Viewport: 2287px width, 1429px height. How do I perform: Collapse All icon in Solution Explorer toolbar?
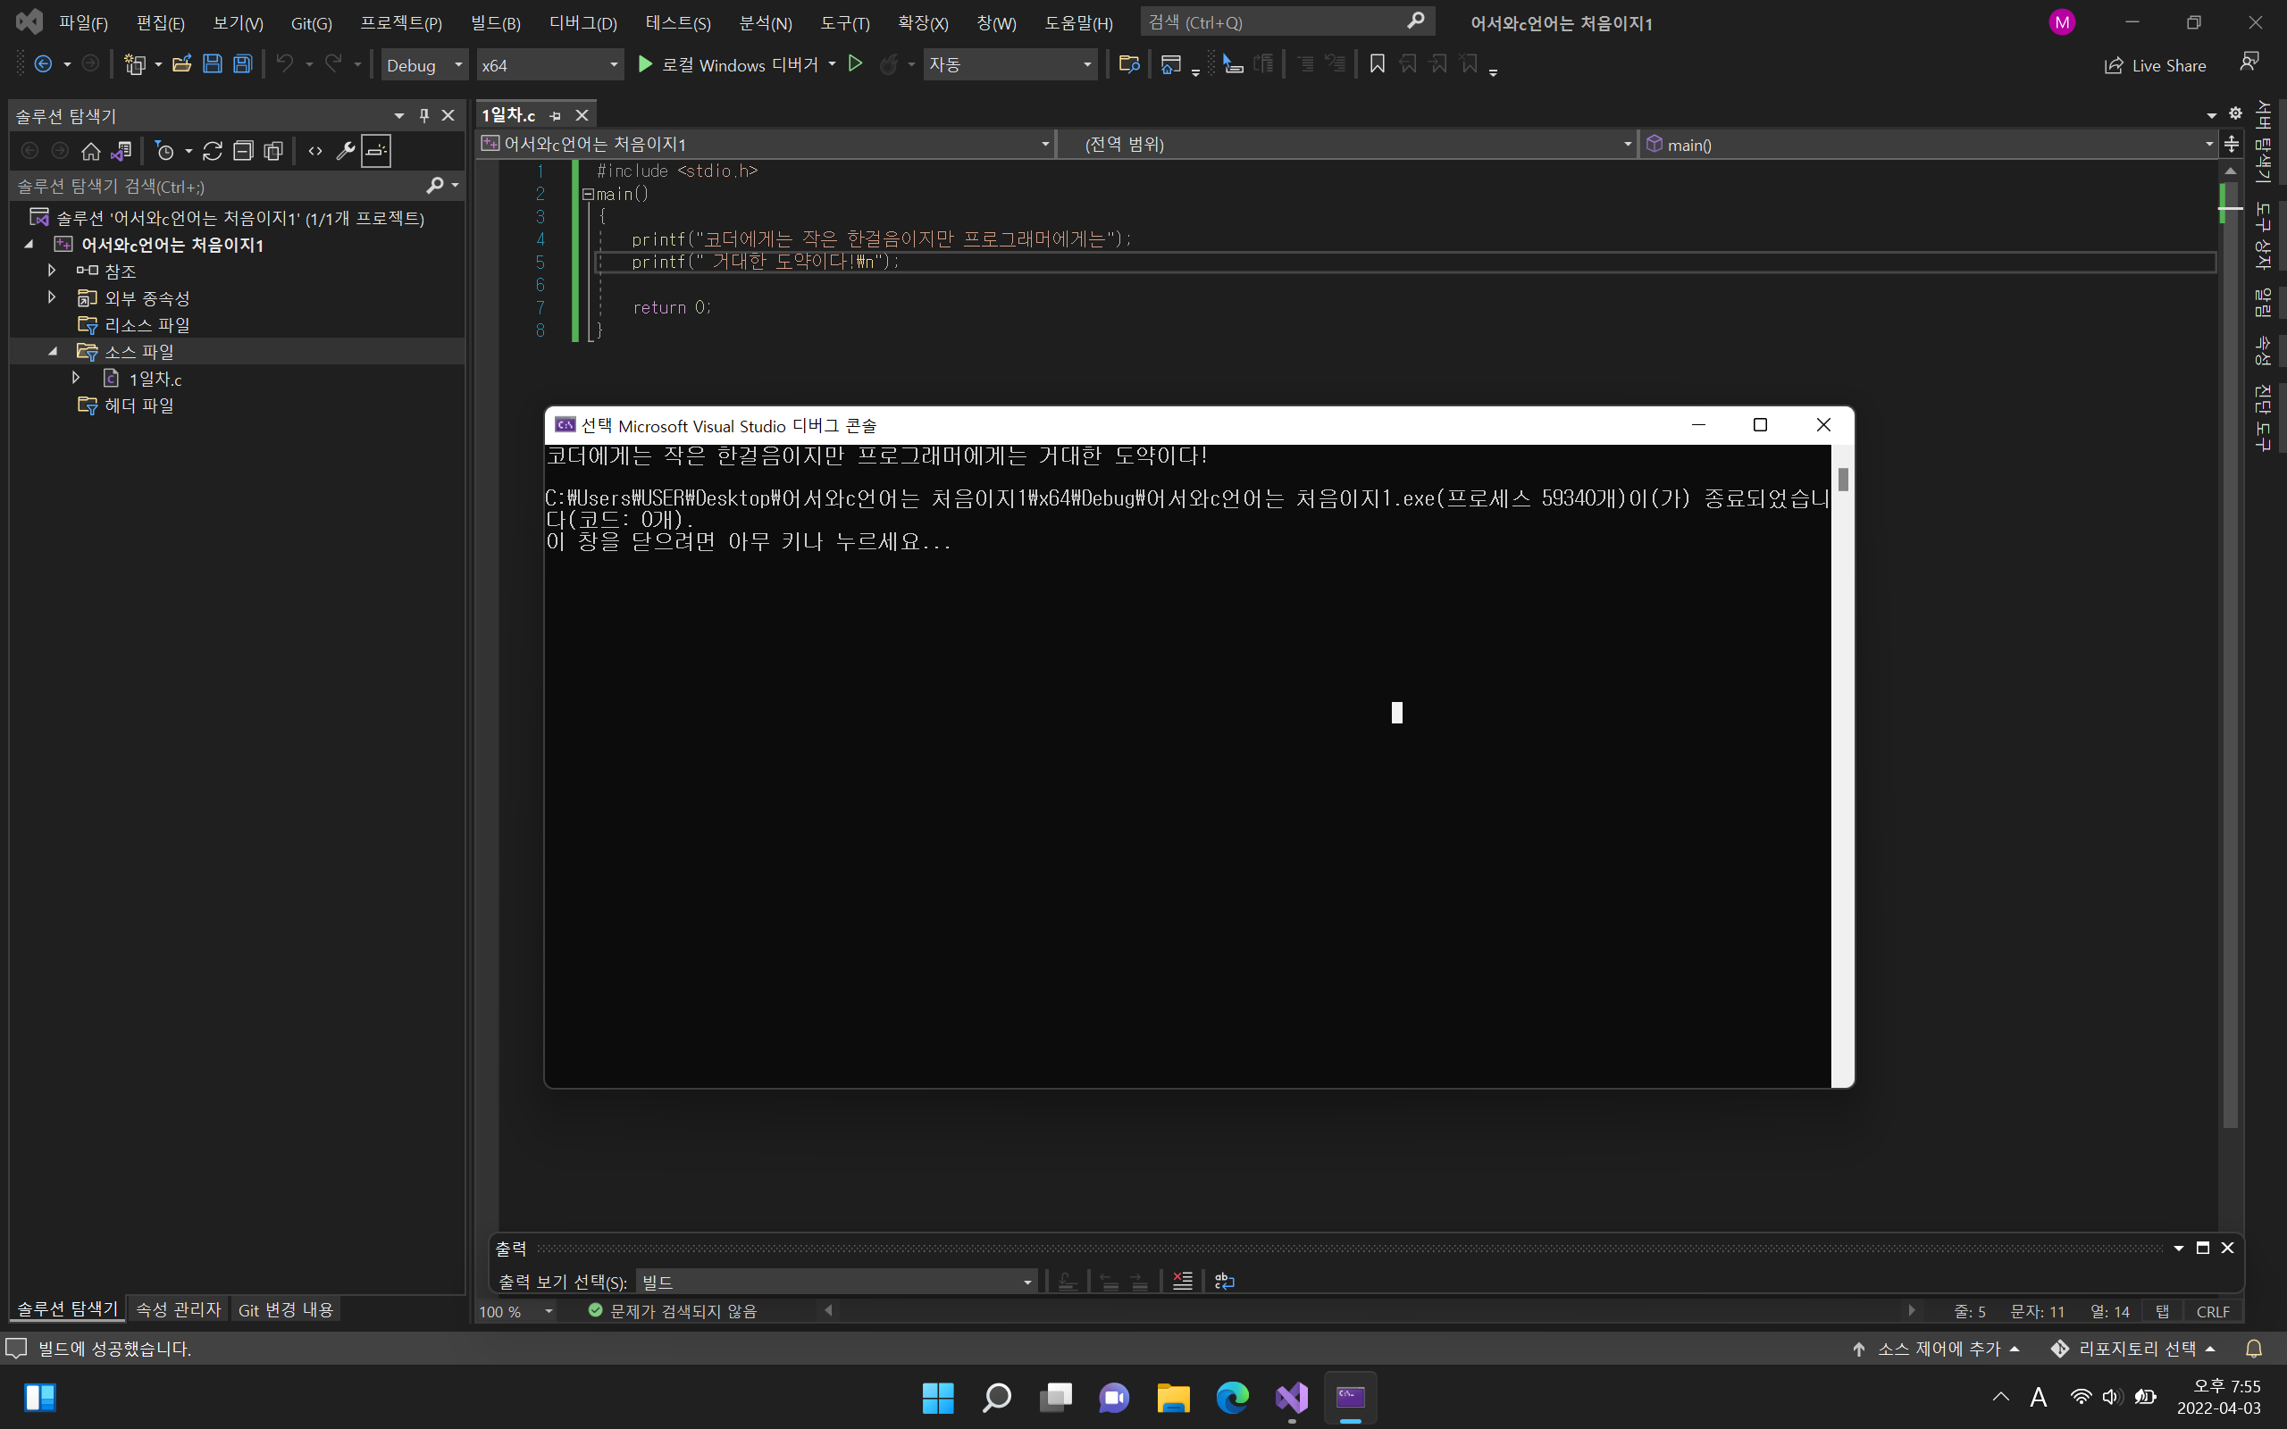243,151
